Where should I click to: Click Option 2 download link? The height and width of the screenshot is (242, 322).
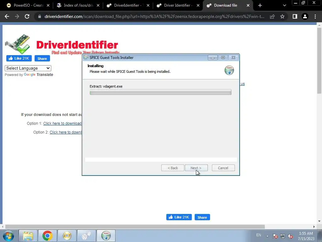pyautogui.click(x=65, y=132)
